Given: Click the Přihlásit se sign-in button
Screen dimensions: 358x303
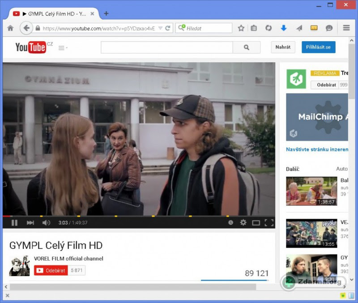Looking at the screenshot, I should pos(318,47).
